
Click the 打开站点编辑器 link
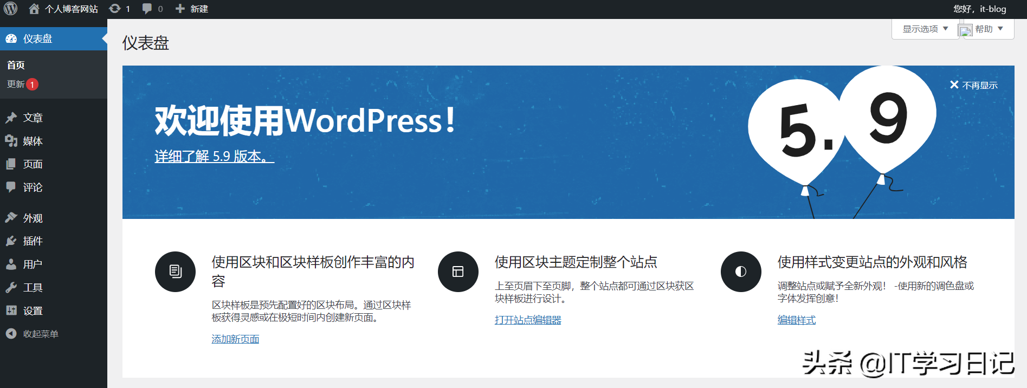[528, 320]
